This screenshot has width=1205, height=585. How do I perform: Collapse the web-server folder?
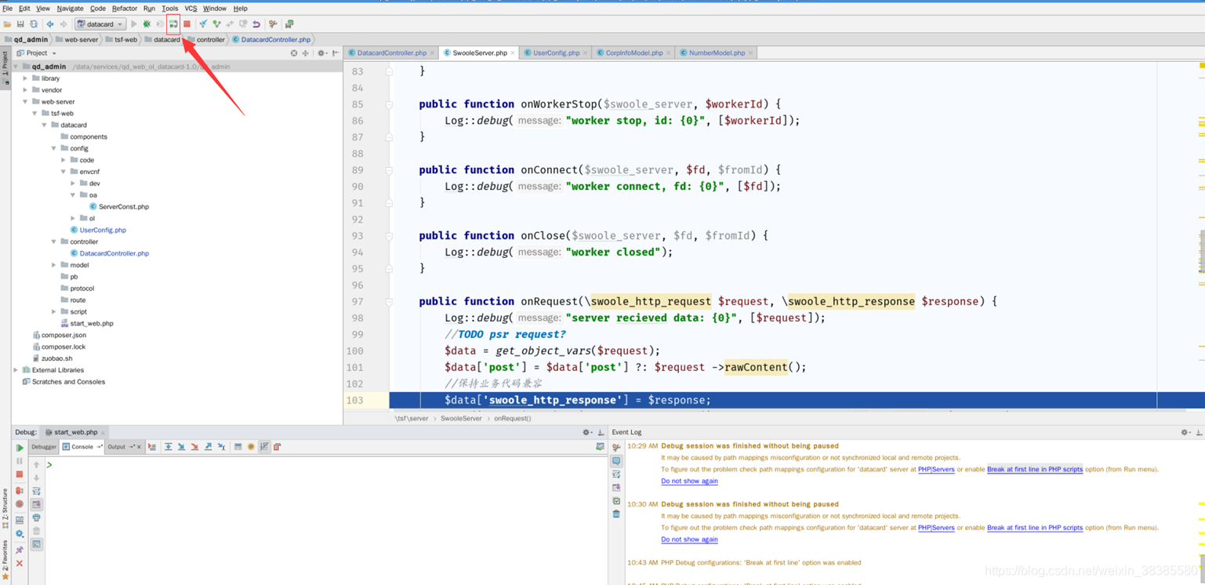tap(25, 102)
